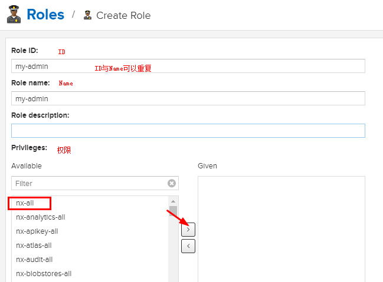Click the Roles officer icon in header
Screen dimensions: 383x282
[x=14, y=14]
